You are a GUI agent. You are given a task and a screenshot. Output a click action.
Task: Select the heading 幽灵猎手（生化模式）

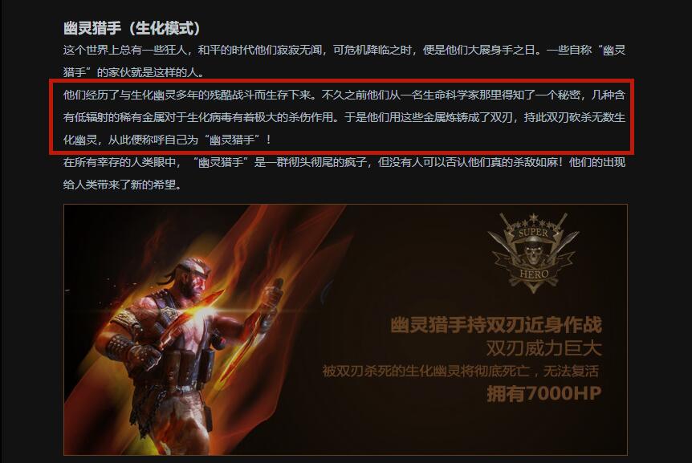[132, 28]
